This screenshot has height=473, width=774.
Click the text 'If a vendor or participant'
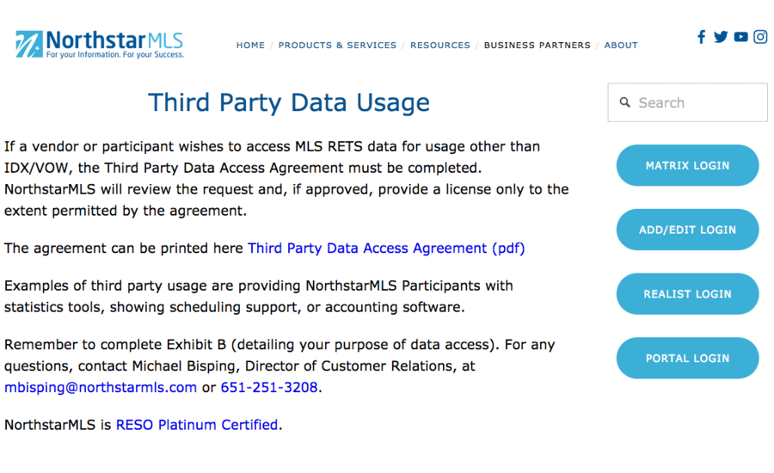click(89, 147)
